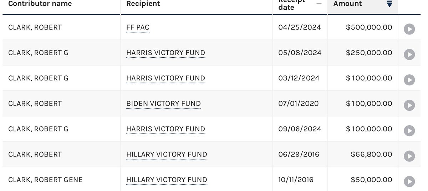Open Hillary Victory Fund link for Robert Gene Clark
The height and width of the screenshot is (191, 428).
(x=167, y=180)
